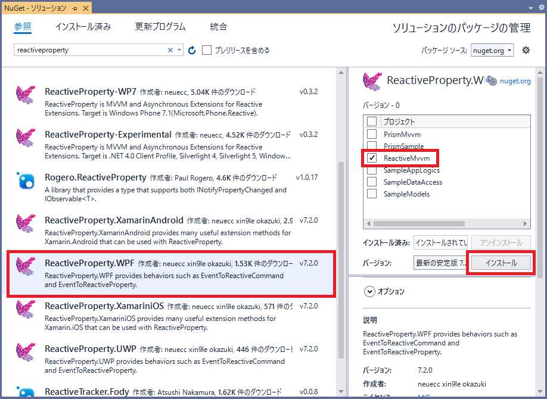Open the search history dropdown arrow
Image resolution: width=547 pixels, height=399 pixels.
coord(179,50)
